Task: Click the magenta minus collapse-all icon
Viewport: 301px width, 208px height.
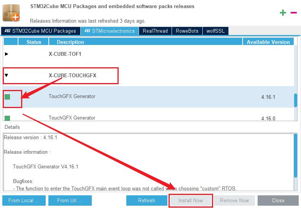Action: tap(293, 13)
